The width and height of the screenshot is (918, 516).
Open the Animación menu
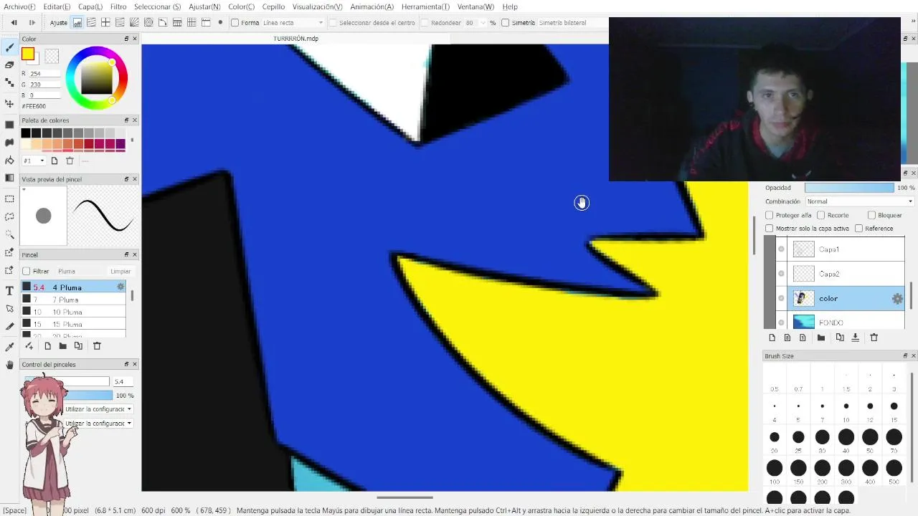coord(372,6)
